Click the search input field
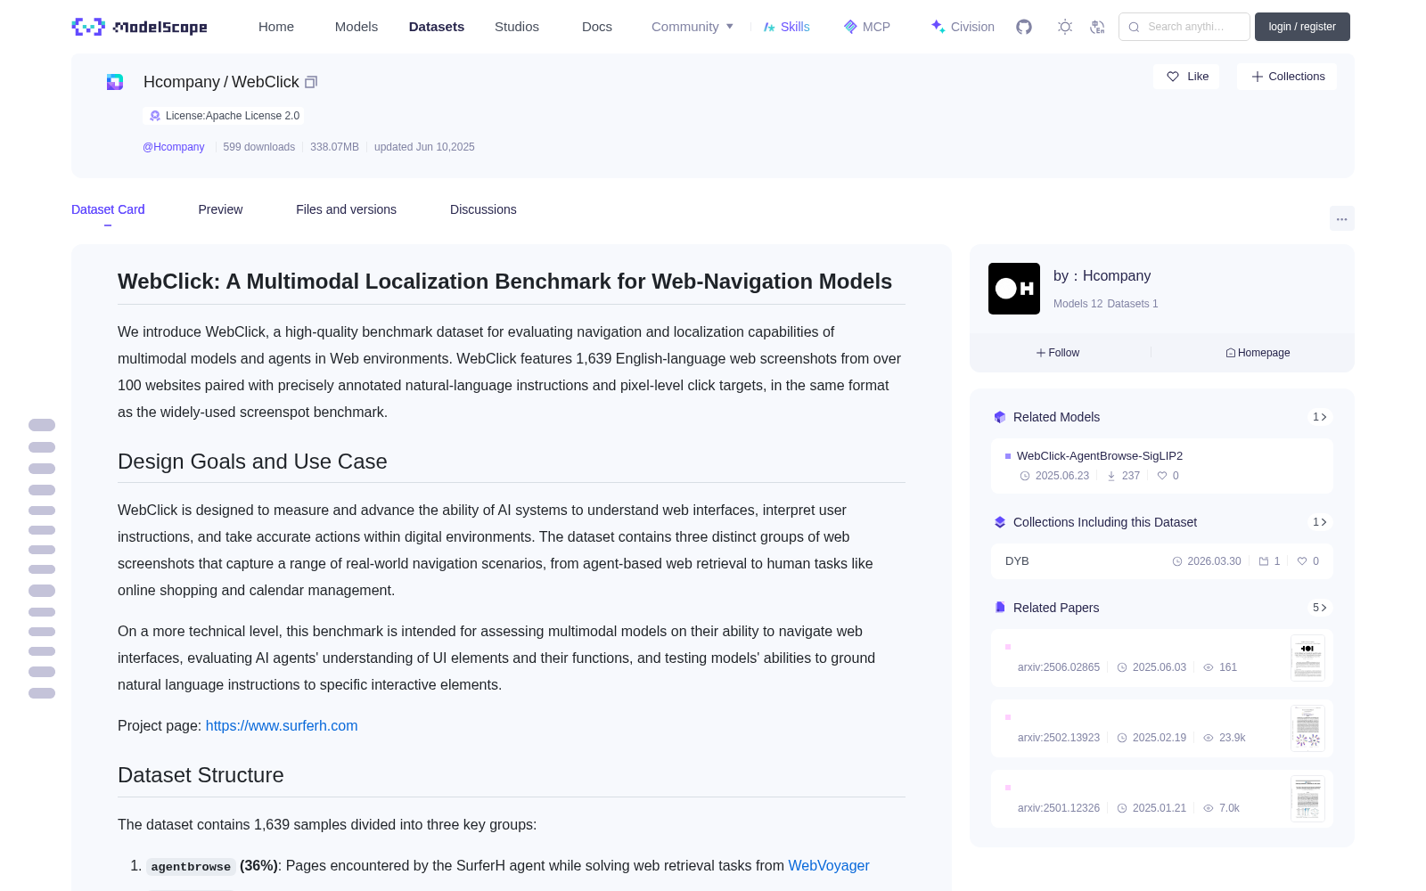 1184,27
